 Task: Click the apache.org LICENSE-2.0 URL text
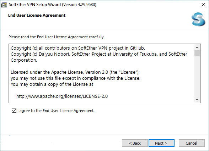click(62, 96)
